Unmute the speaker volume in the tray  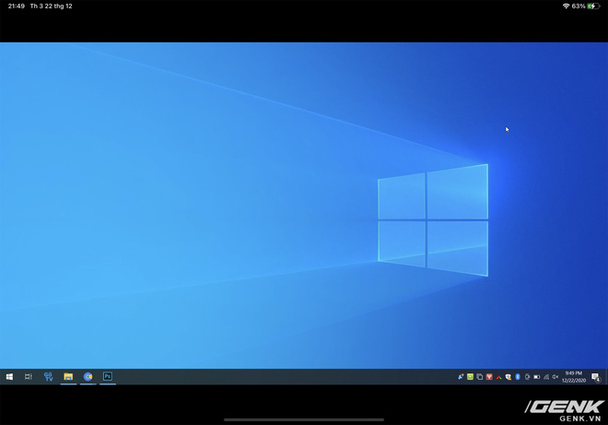click(x=555, y=377)
